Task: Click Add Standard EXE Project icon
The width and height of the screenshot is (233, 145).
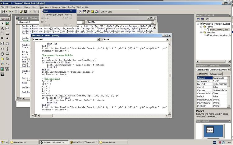Action: pos(3,11)
